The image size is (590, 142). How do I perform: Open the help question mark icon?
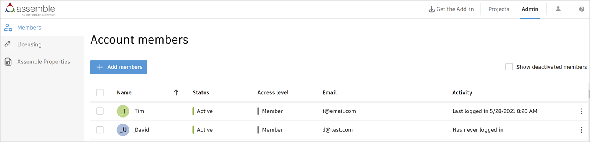(582, 9)
